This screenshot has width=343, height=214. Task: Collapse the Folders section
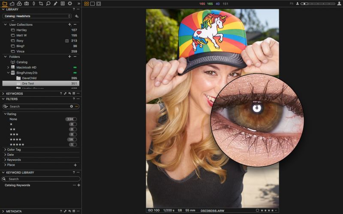[6, 56]
